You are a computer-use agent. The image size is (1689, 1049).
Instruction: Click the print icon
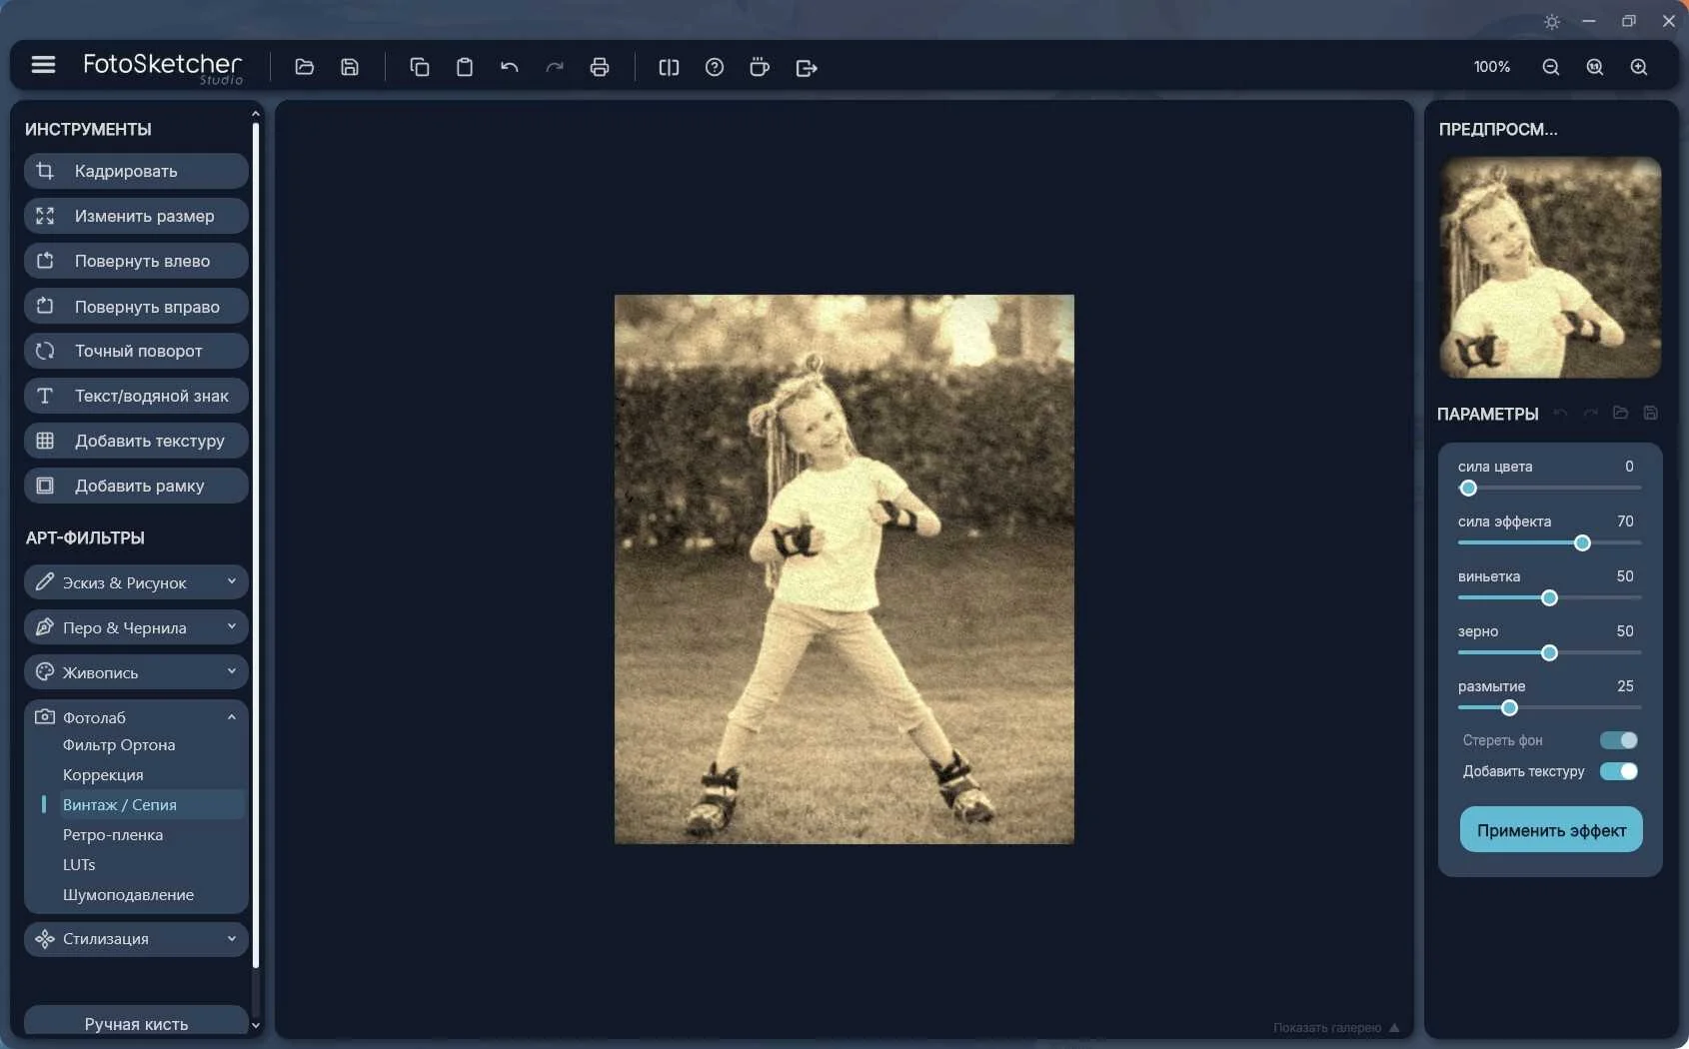click(x=600, y=67)
